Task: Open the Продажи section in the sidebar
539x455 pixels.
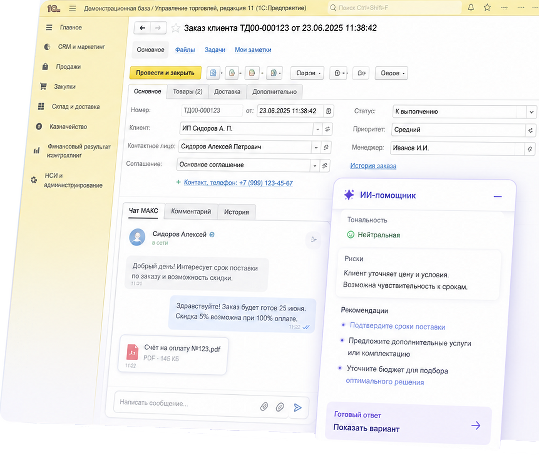Action: (x=68, y=67)
